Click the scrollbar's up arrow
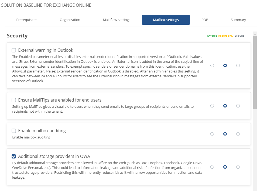Viewport: 260px width, 191px height. point(255,34)
